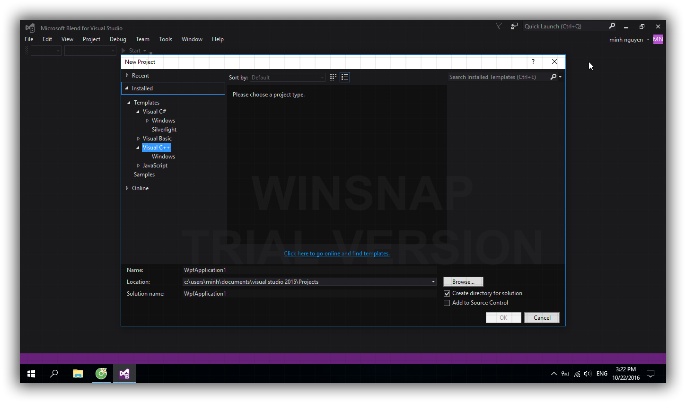Viewport: 686px width, 403px height.
Task: Collapse the Visual C# tree node
Action: coord(138,112)
